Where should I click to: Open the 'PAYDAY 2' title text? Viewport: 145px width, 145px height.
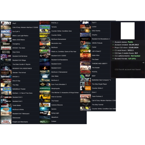pyautogui.click(x=16, y=77)
